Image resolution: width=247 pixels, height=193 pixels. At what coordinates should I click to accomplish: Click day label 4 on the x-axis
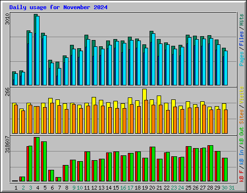point(38,188)
